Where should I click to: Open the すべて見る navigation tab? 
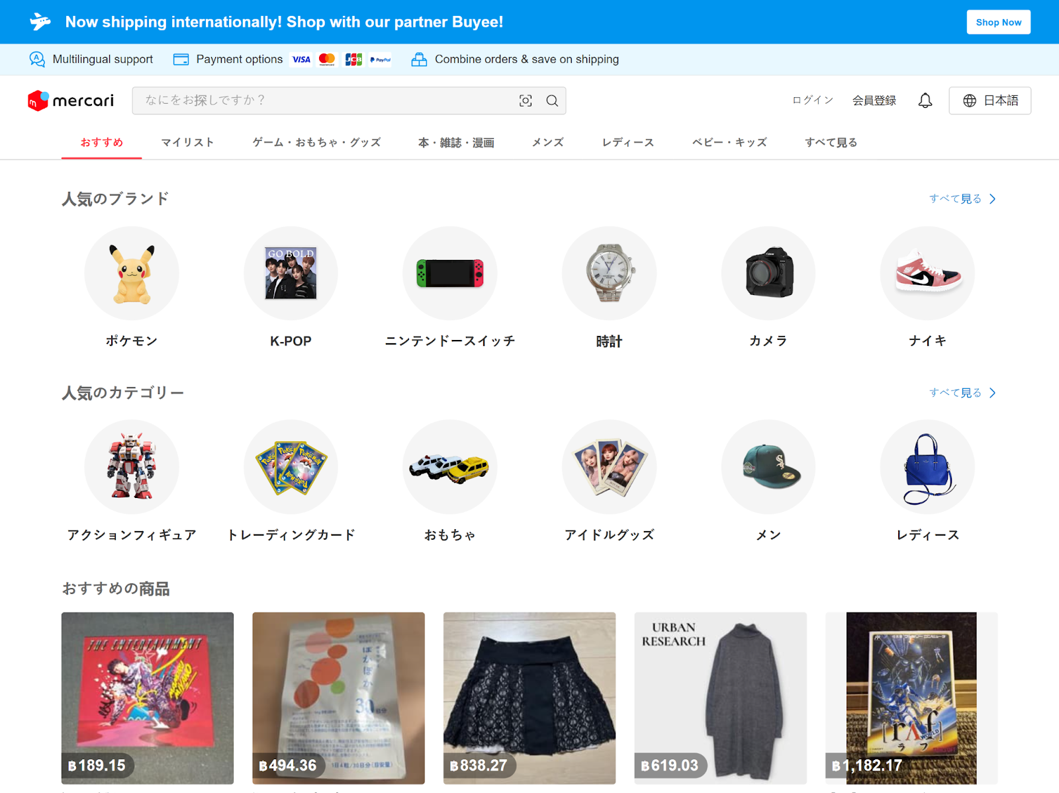(x=831, y=142)
